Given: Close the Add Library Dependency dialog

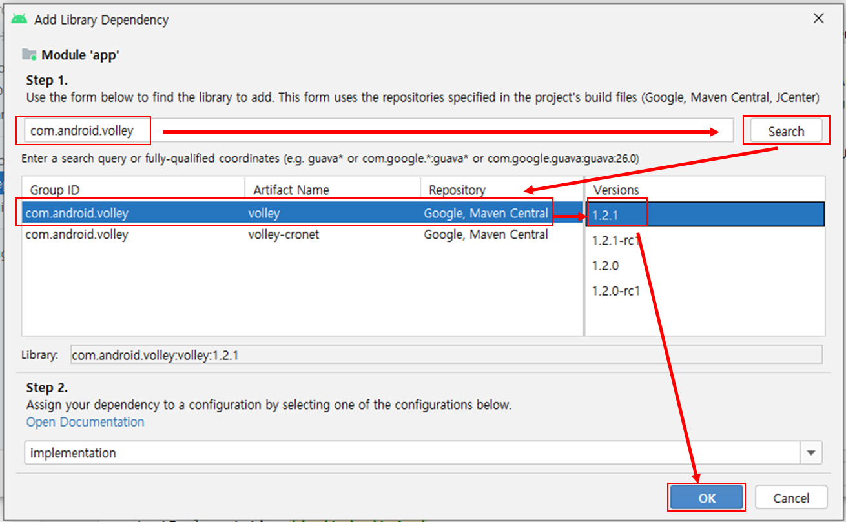Looking at the screenshot, I should [818, 19].
